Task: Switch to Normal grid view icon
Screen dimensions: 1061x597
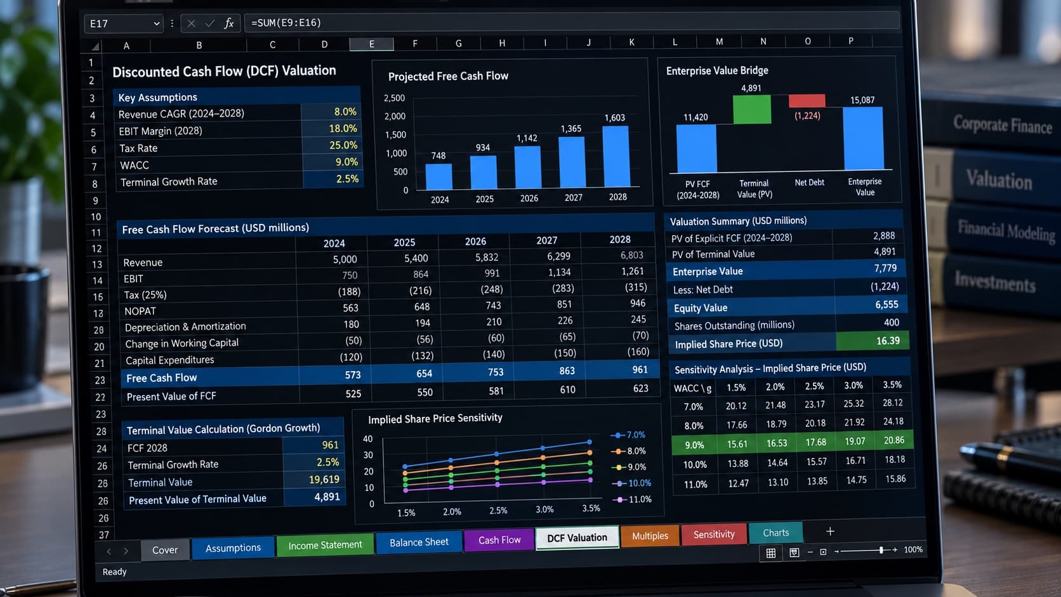Action: [771, 553]
